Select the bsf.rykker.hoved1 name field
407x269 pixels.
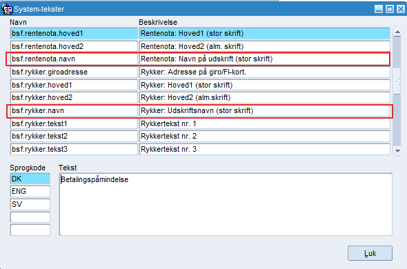[74, 85]
